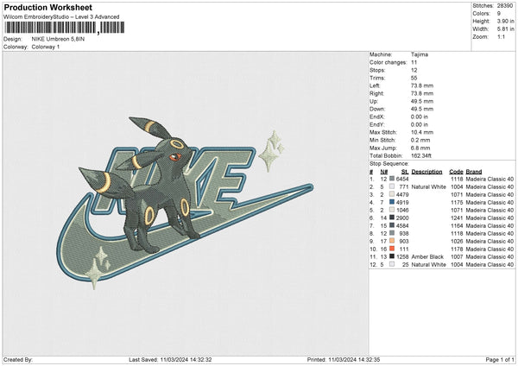
Task: Click code 1007 in the stop sequence
Action: [457, 256]
